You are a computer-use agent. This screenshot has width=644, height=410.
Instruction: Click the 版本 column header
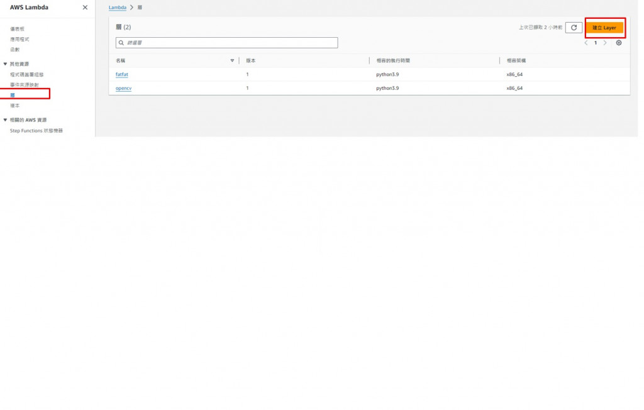coord(250,60)
